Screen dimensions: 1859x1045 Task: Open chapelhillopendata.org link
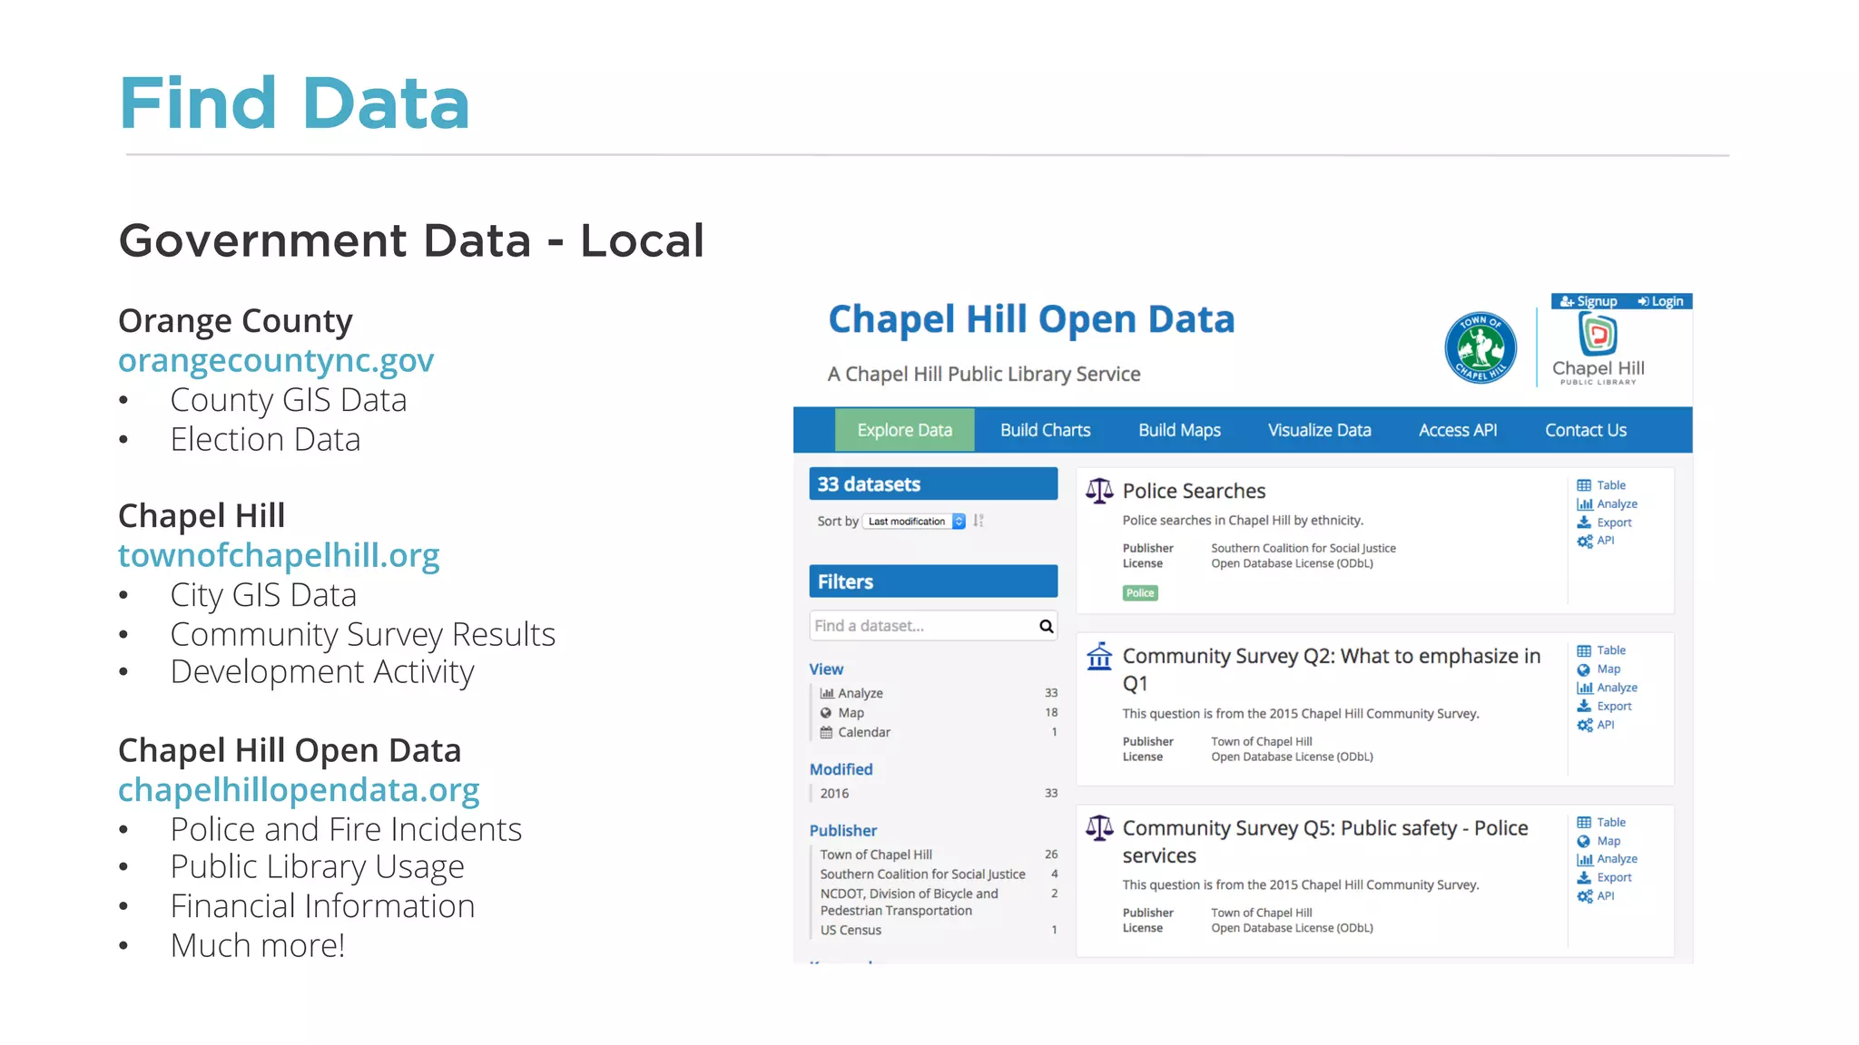[299, 790]
